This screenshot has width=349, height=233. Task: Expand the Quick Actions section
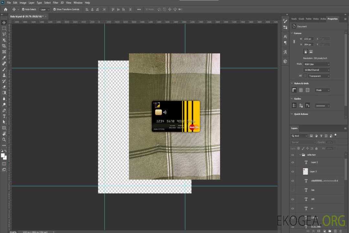[x=292, y=114]
